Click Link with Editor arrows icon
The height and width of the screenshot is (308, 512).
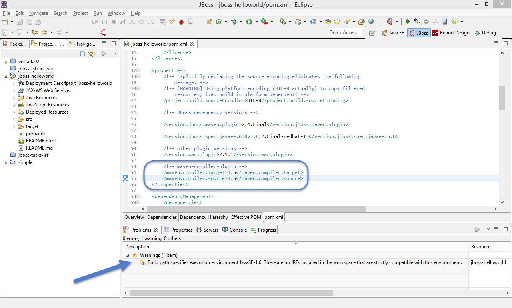[91, 53]
